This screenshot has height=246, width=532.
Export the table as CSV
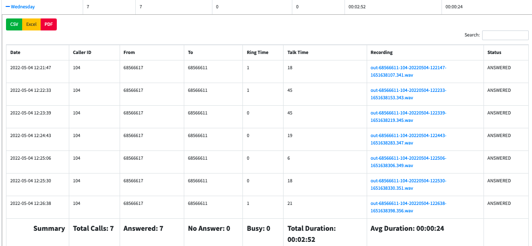click(14, 24)
